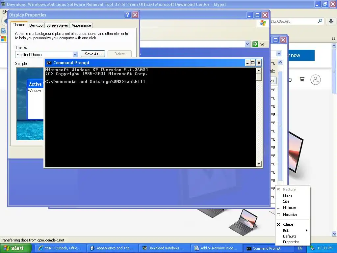
Task: Expand the Edit submenu in context menu
Action: [292, 231]
